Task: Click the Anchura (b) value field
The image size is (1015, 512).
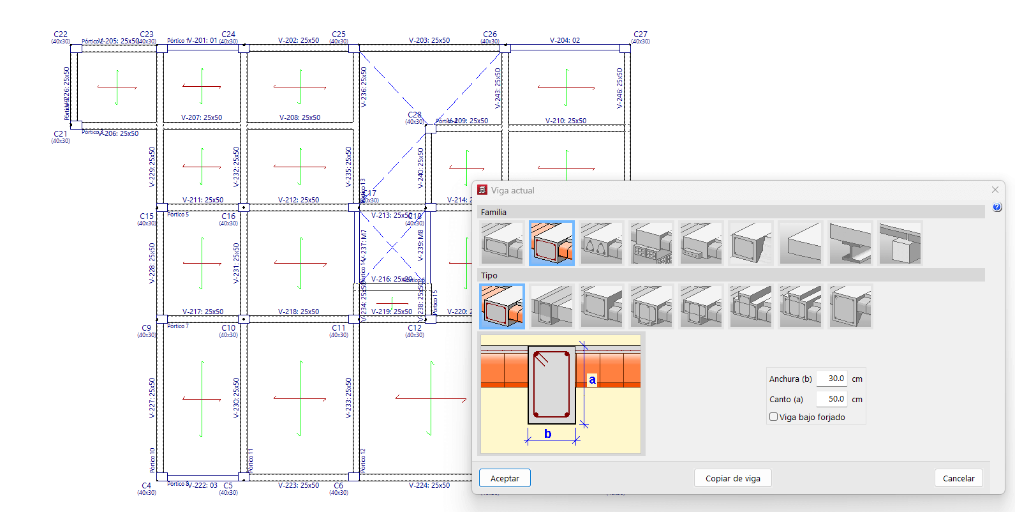Action: click(x=832, y=379)
